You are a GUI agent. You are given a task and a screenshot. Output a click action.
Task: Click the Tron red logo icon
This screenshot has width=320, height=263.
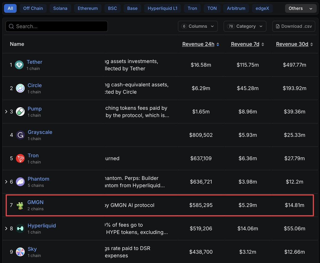[x=20, y=159]
